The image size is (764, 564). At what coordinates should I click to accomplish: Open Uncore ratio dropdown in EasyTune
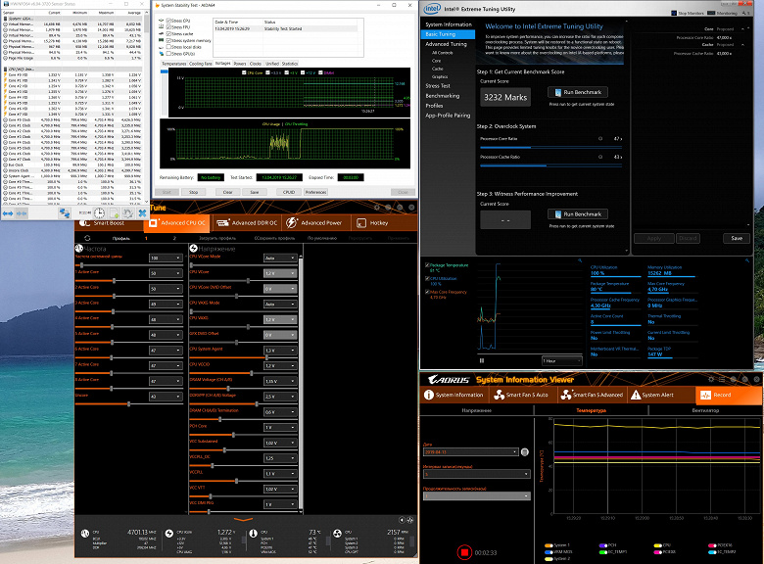pos(166,397)
